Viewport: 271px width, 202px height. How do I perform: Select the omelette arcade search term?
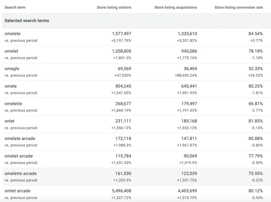click(21, 173)
